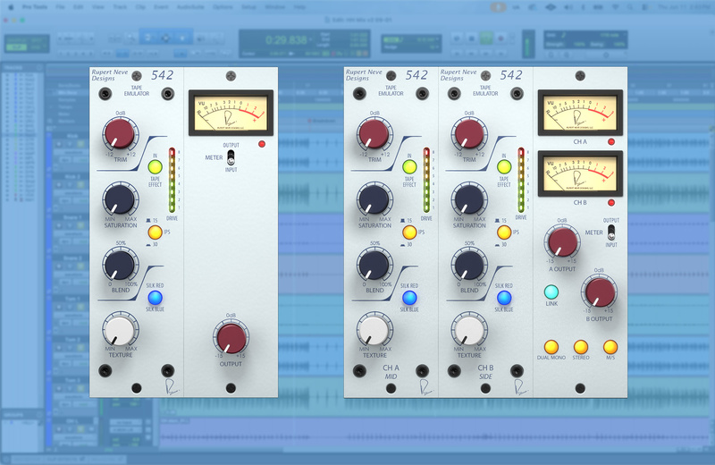Click the CH B Side SATURATION knob

tap(469, 199)
